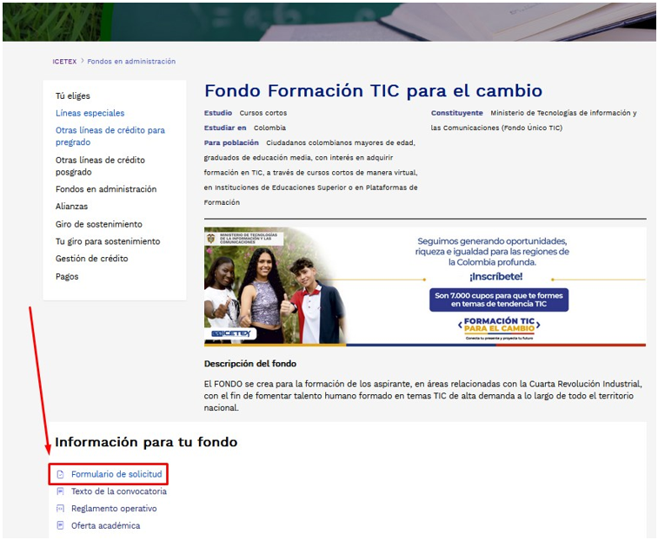Click the ¡Inscríbete! text on banner
Image resolution: width=658 pixels, height=540 pixels.
point(495,277)
